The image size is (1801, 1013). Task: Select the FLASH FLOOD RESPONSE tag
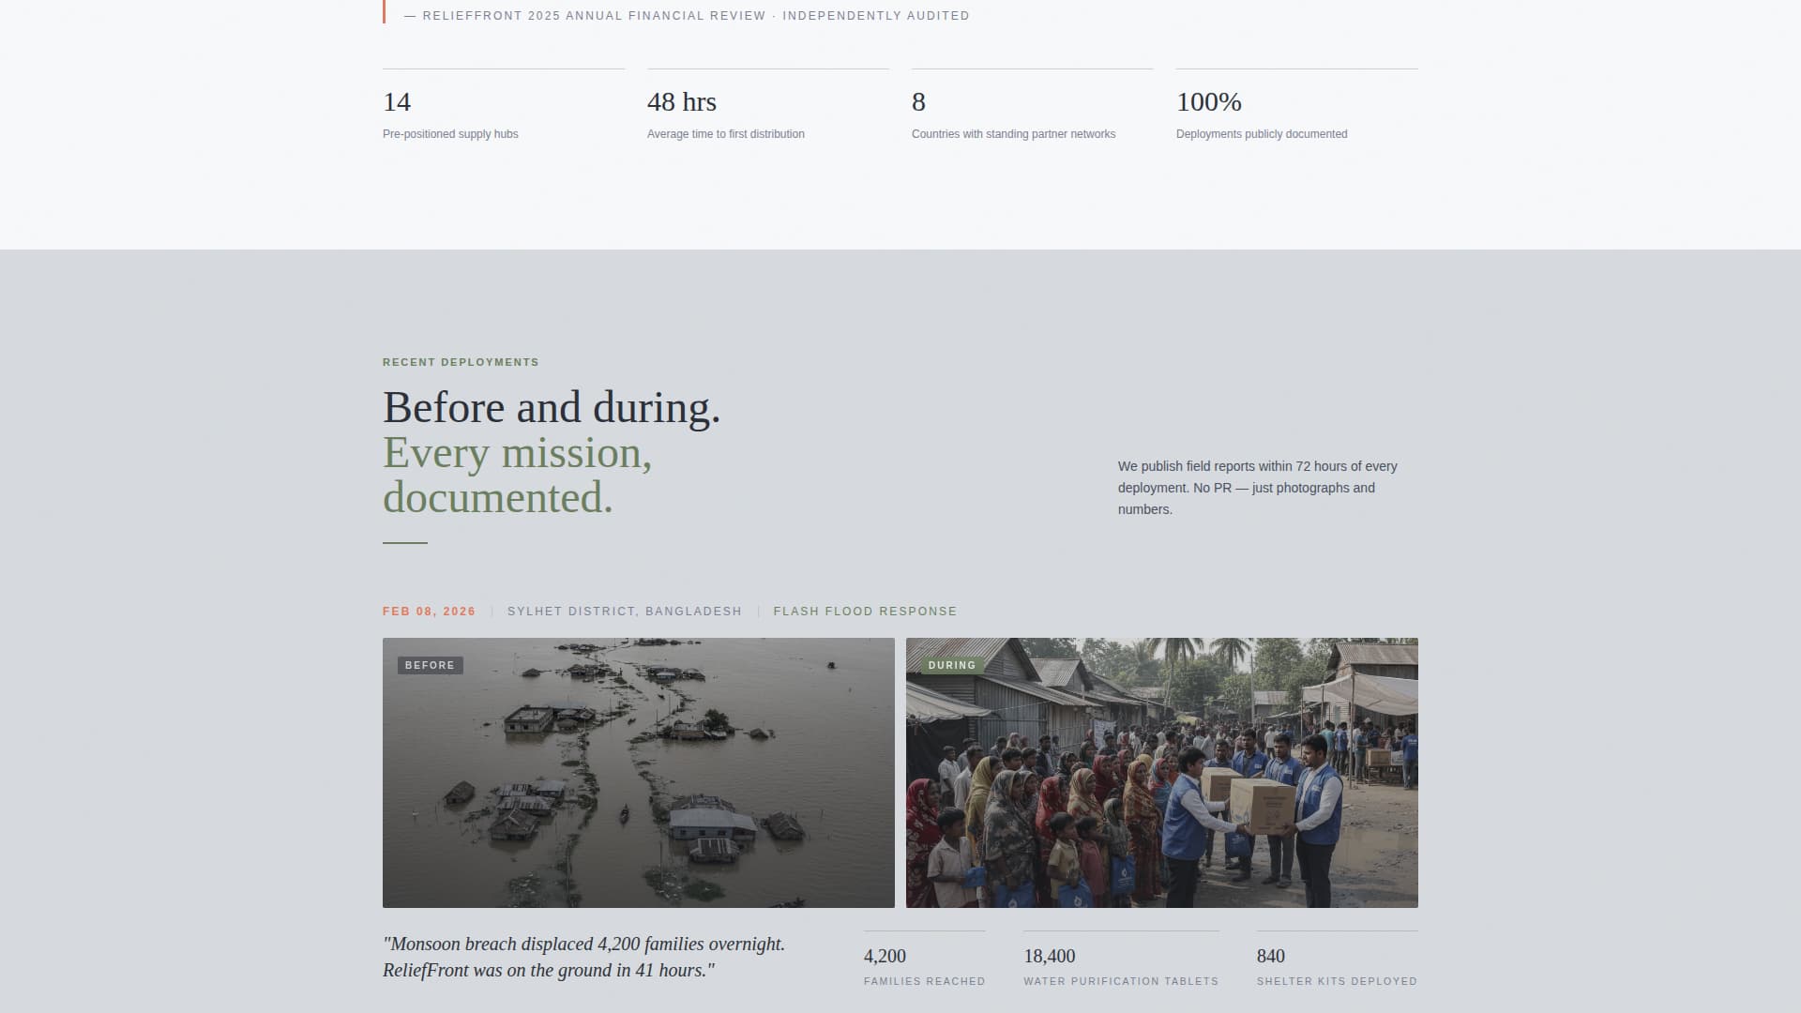tap(865, 611)
